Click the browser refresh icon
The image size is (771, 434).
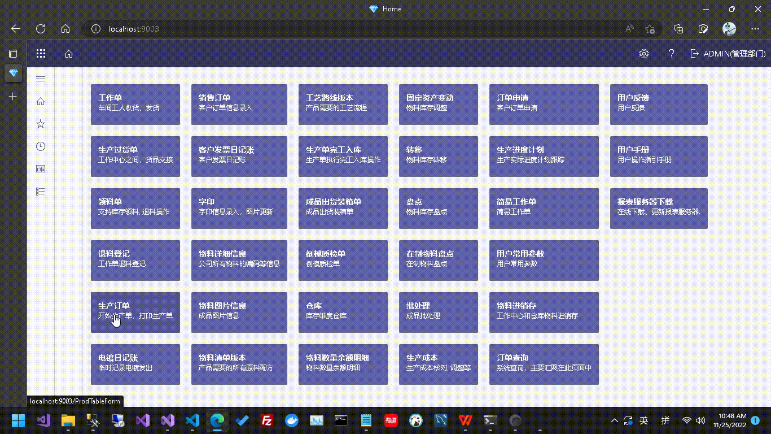pyautogui.click(x=40, y=29)
